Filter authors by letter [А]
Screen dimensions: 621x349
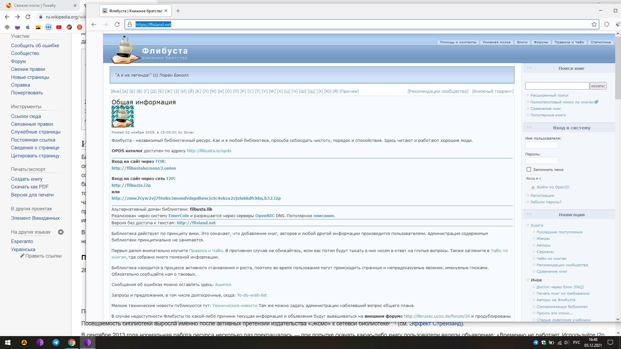(125, 91)
